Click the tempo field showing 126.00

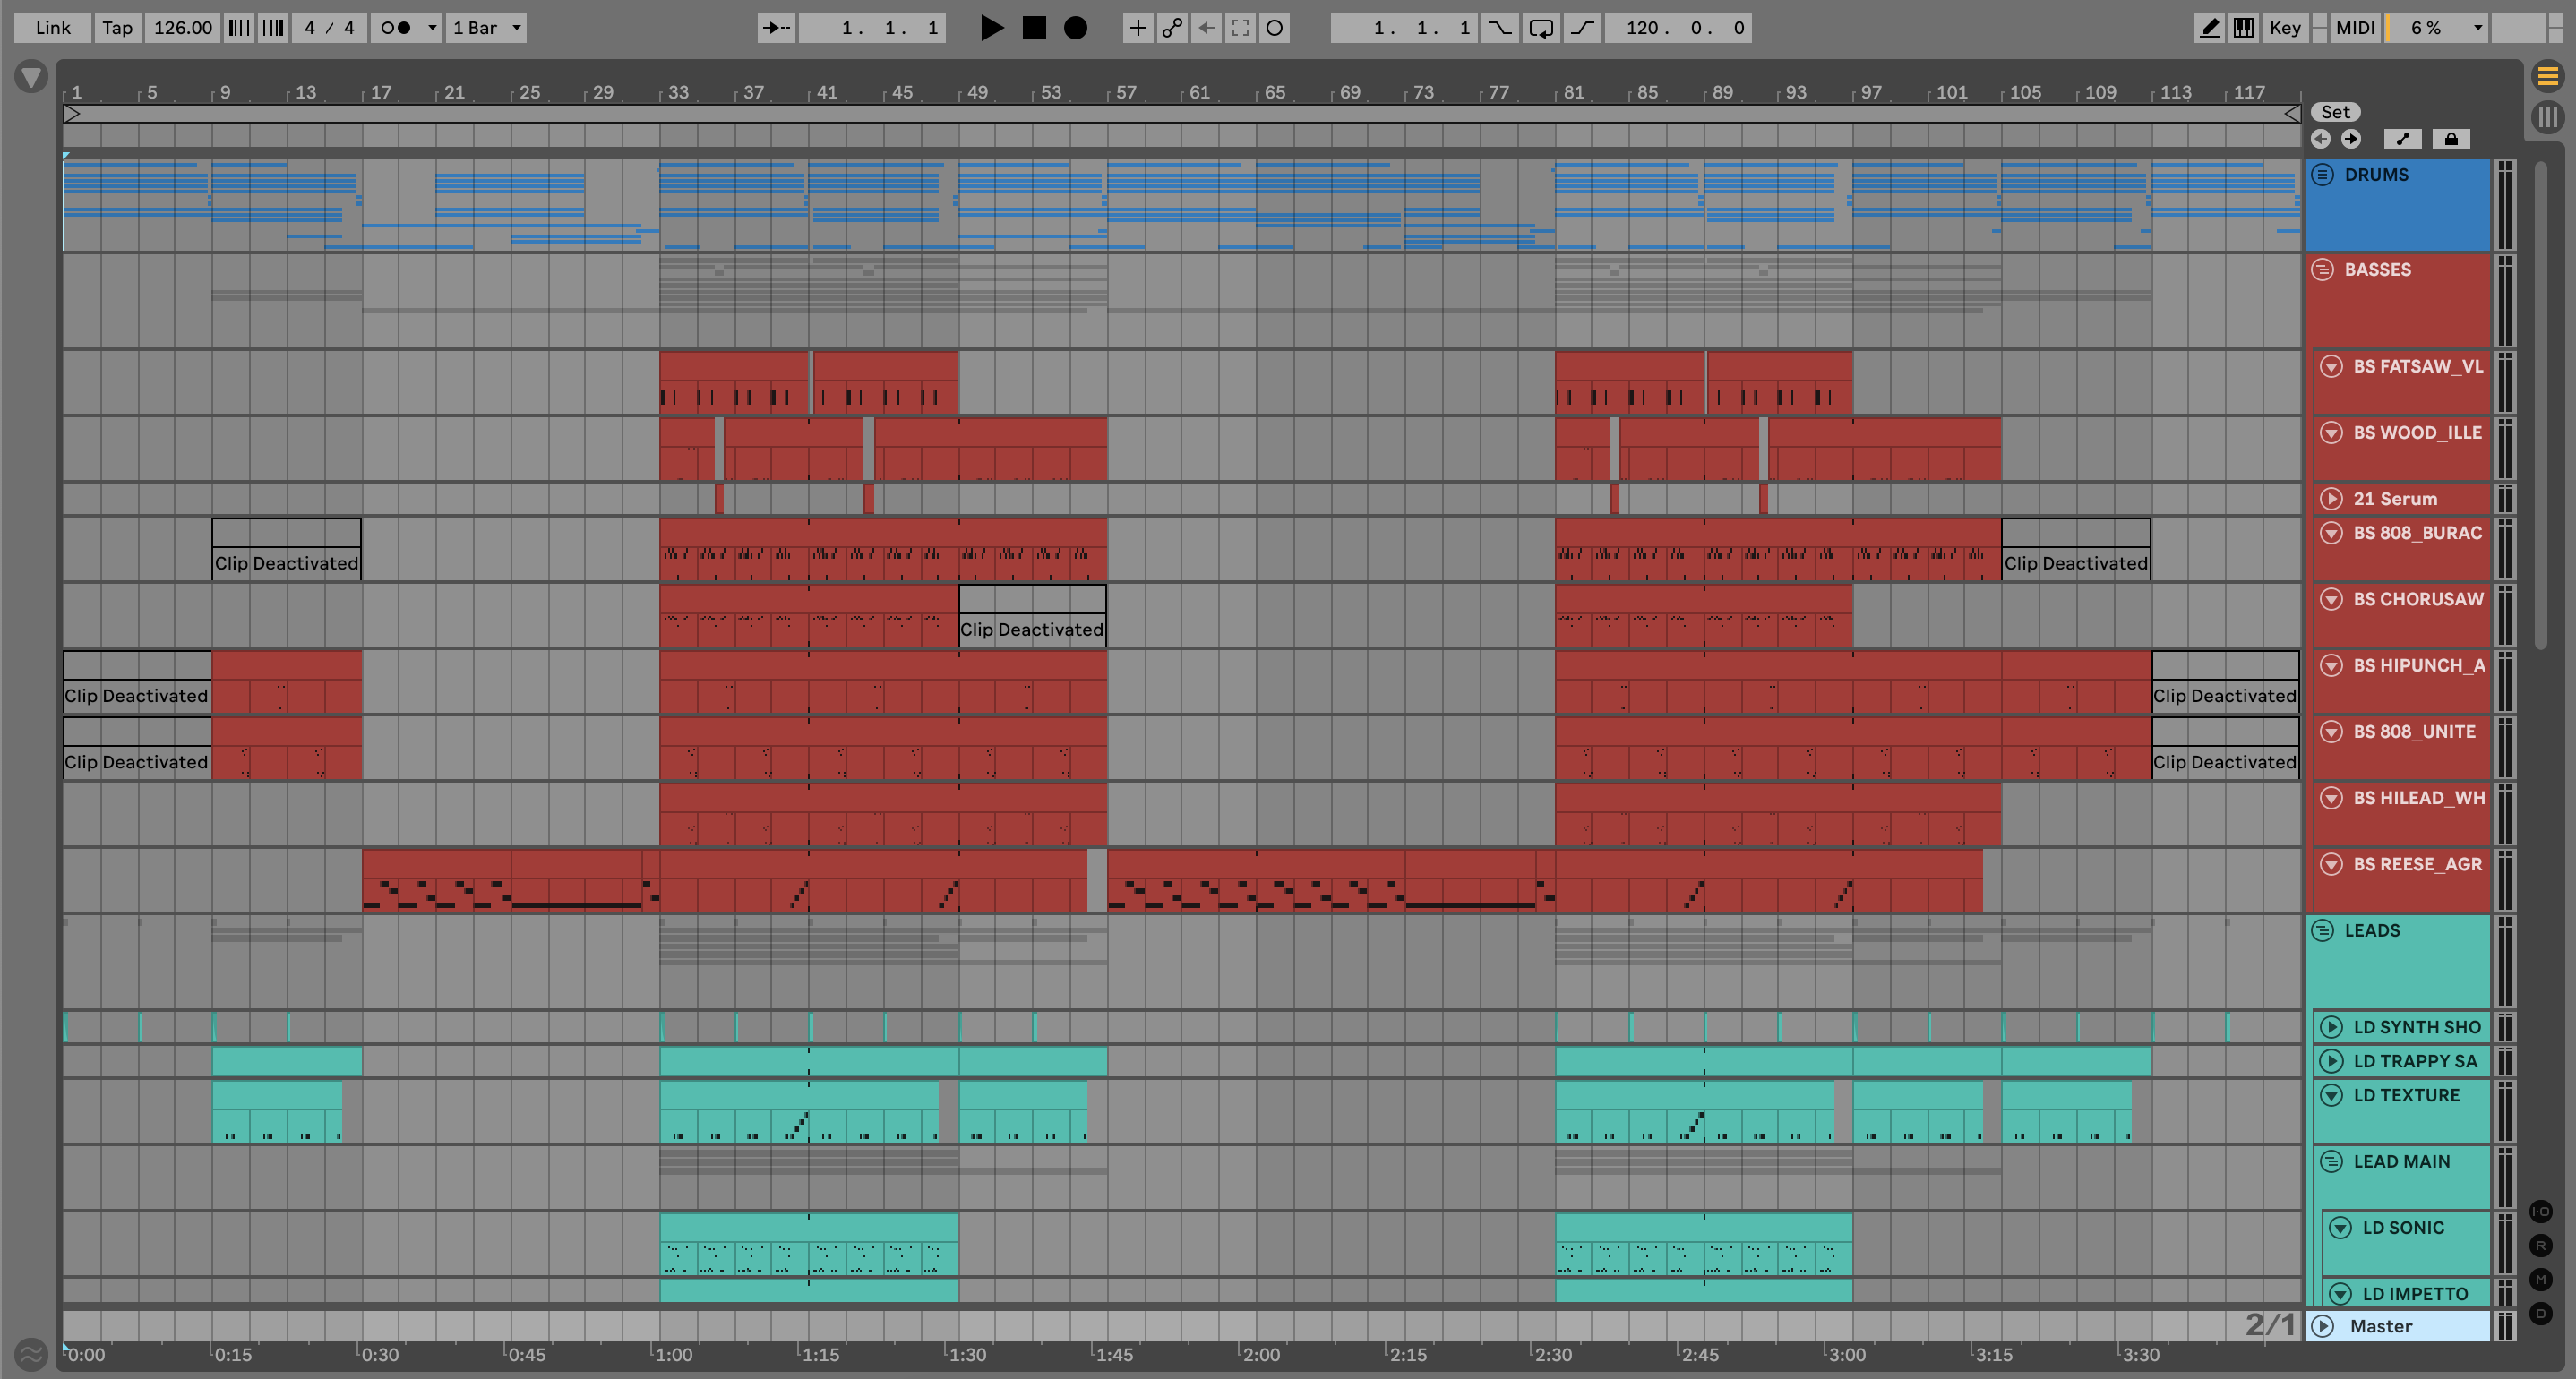[182, 28]
